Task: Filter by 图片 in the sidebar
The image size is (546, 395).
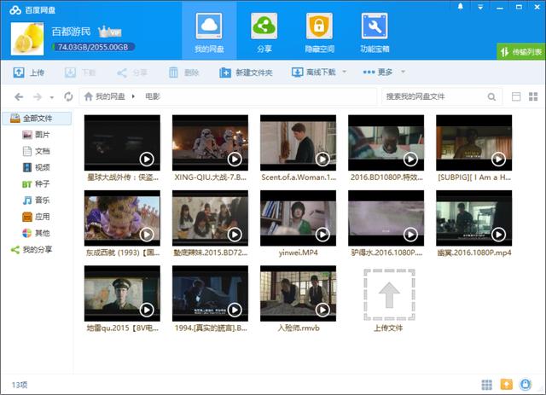Action: tap(36, 135)
